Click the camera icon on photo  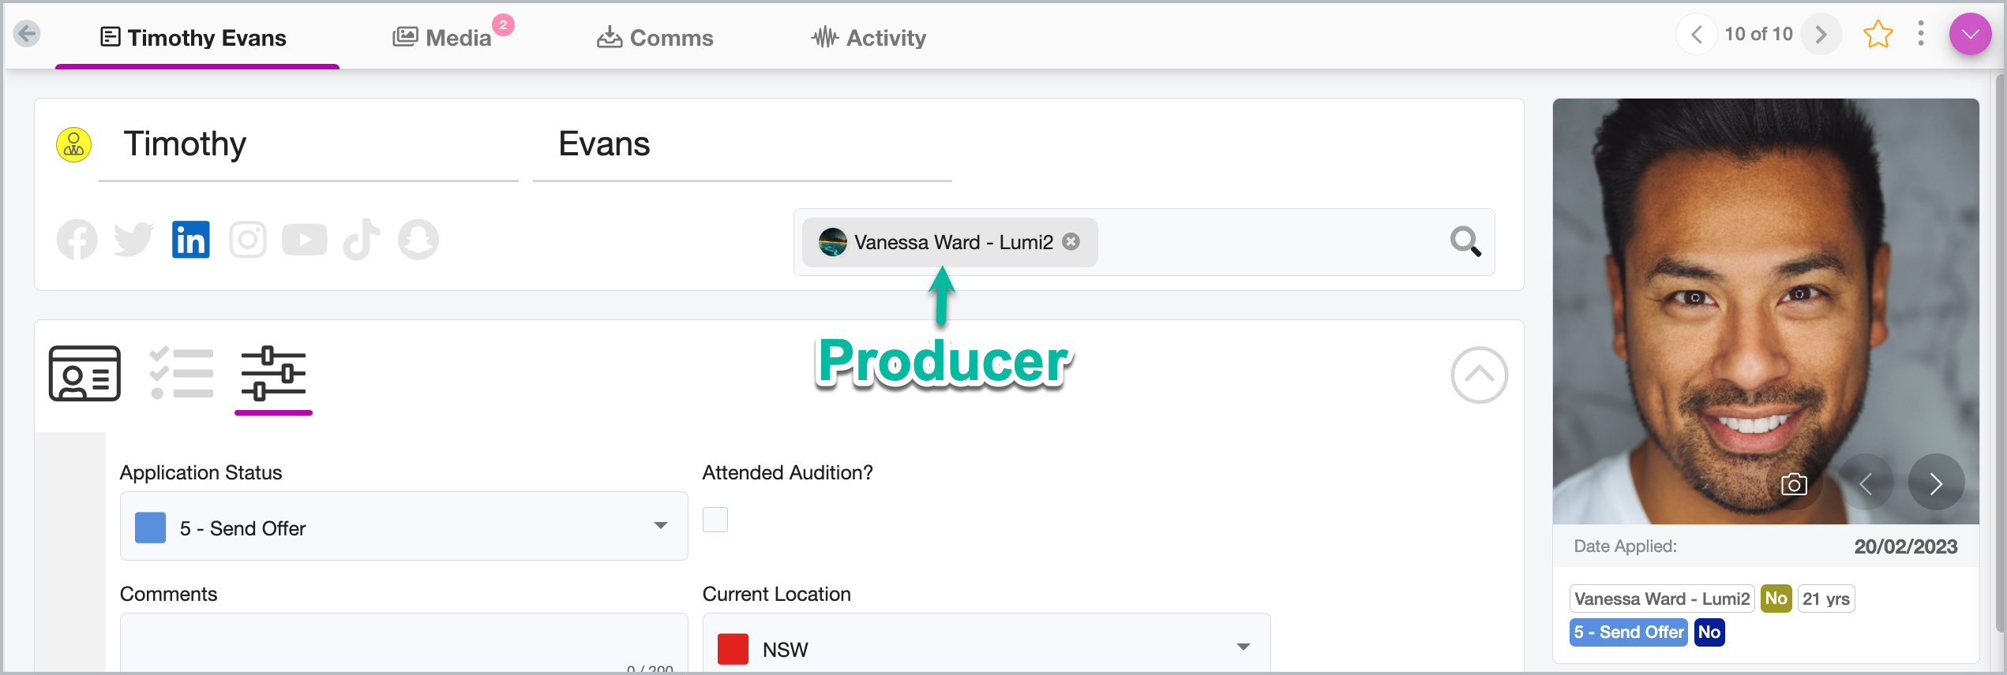1794,483
